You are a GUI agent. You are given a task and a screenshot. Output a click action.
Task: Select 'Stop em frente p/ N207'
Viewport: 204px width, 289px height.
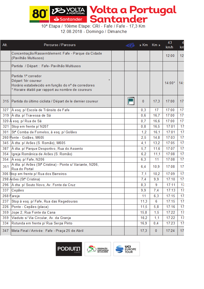tap(30, 126)
